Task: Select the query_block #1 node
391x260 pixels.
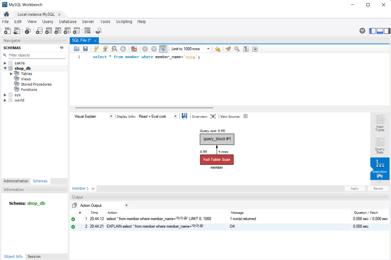Action: (217, 139)
